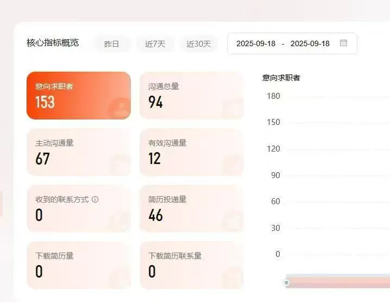390x302 pixels.
Task: Open the calendar icon in date range
Action: point(343,43)
